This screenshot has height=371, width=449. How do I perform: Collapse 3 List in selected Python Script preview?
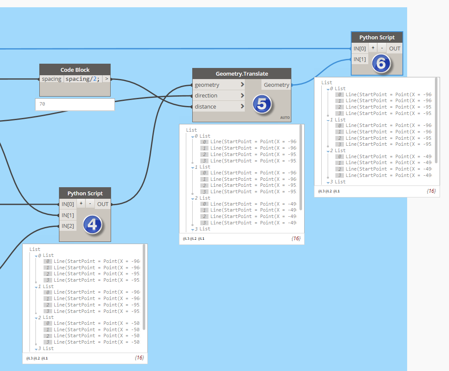pyautogui.click(x=328, y=183)
